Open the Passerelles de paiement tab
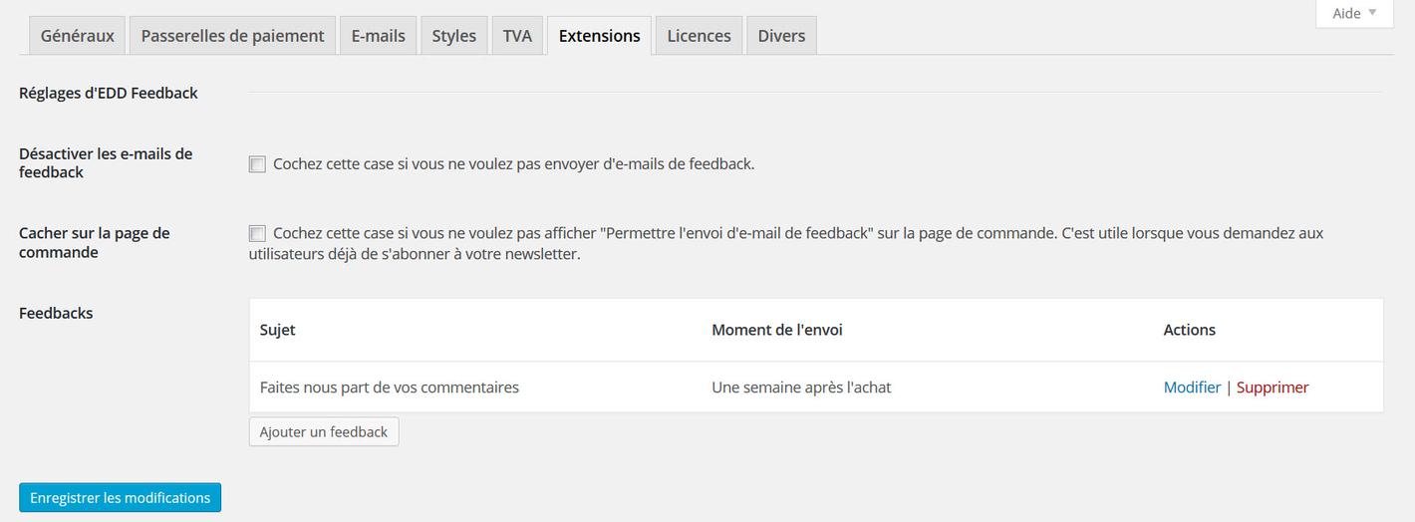 232,36
